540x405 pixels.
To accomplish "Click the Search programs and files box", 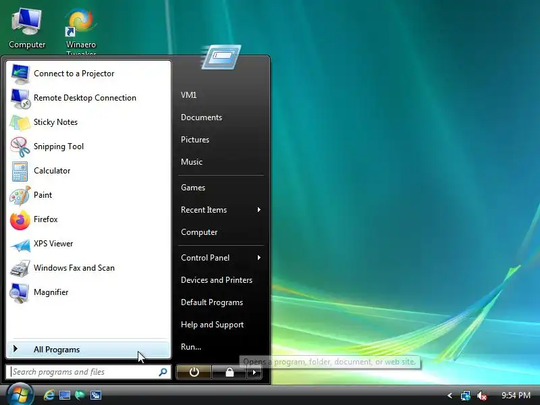I will pyautogui.click(x=88, y=372).
